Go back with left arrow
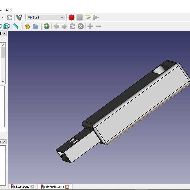The width and height of the screenshot is (190, 190). [x=56, y=26]
